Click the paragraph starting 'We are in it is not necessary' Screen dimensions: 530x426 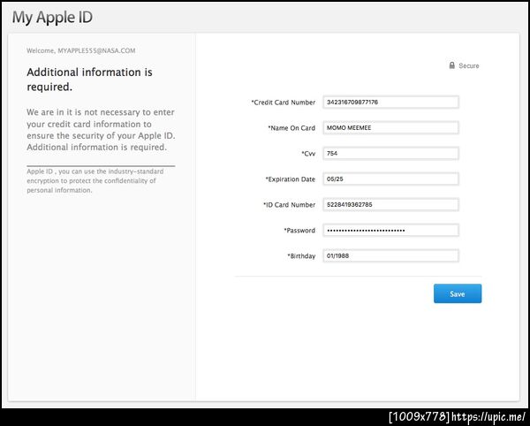(101, 130)
